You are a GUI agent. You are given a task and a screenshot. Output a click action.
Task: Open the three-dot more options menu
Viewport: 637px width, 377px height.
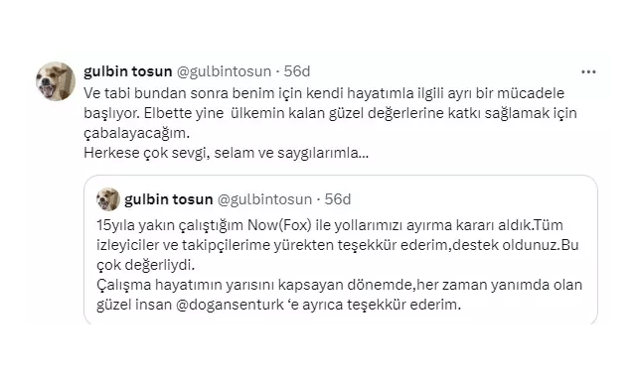588,72
